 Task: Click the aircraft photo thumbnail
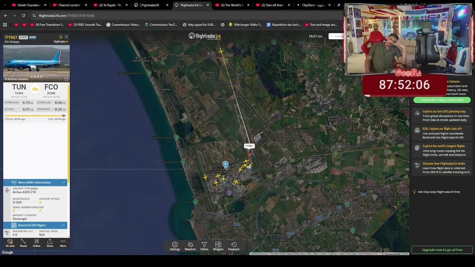(x=36, y=63)
